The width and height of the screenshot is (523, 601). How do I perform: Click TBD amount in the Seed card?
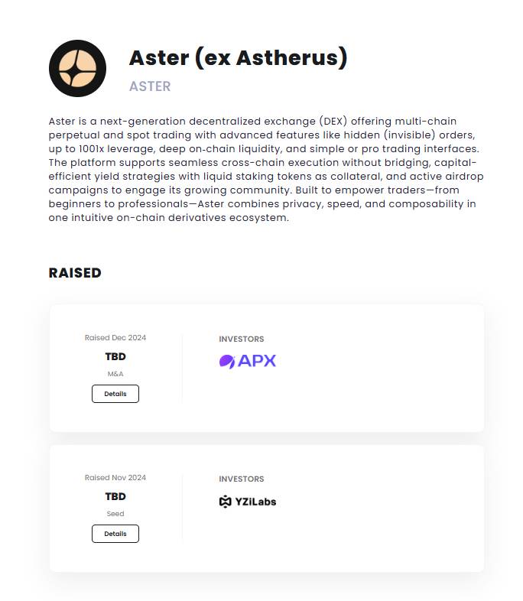coord(115,496)
